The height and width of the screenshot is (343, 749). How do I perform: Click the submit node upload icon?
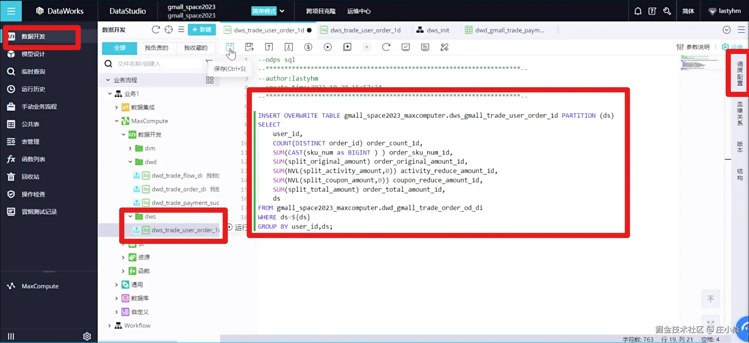click(269, 47)
